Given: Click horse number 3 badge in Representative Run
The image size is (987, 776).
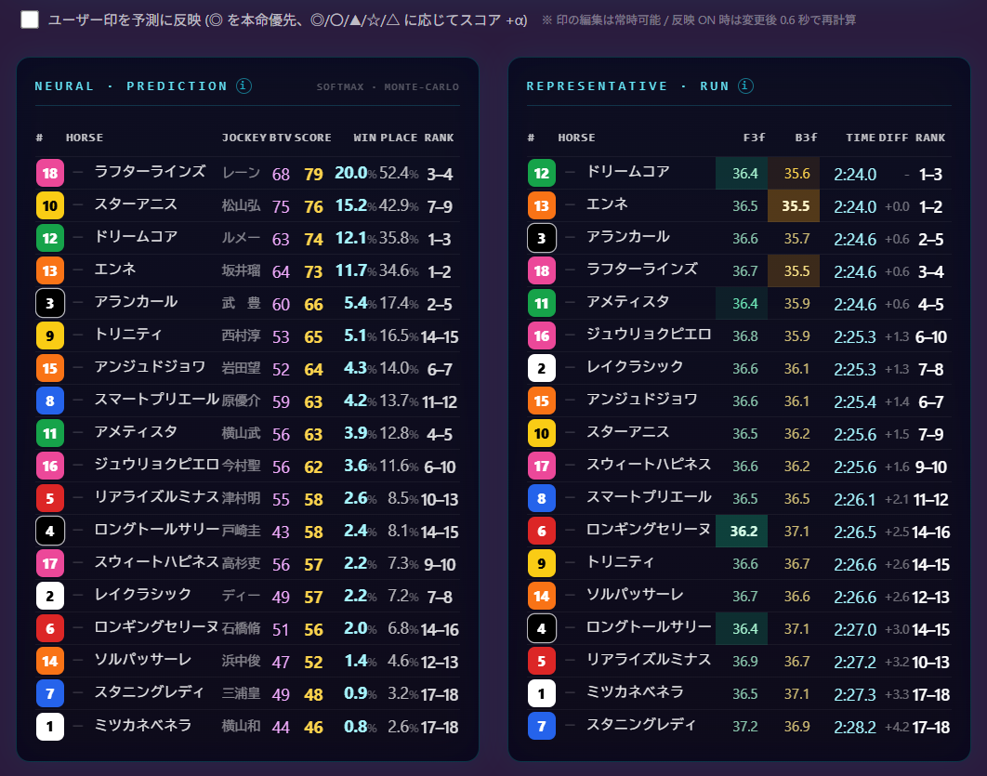Looking at the screenshot, I should coord(541,239).
